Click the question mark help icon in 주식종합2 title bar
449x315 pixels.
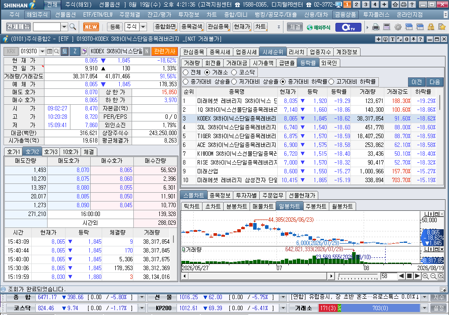(420, 39)
